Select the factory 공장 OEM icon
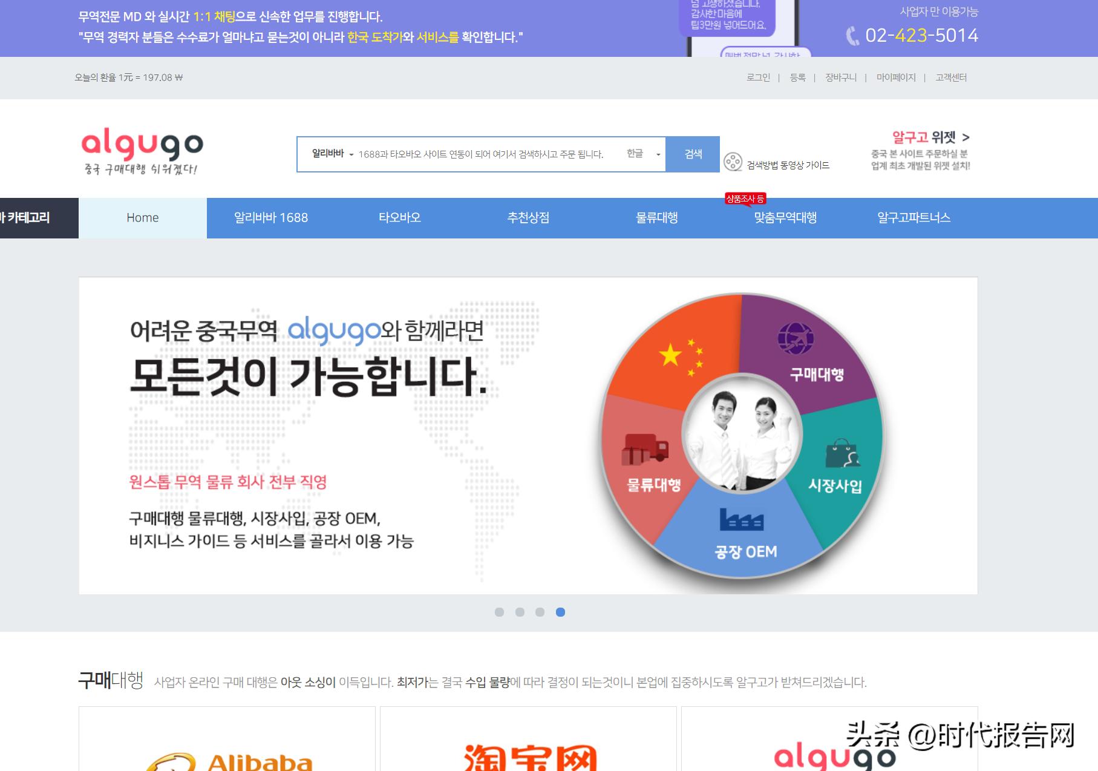The width and height of the screenshot is (1098, 771). (x=742, y=519)
